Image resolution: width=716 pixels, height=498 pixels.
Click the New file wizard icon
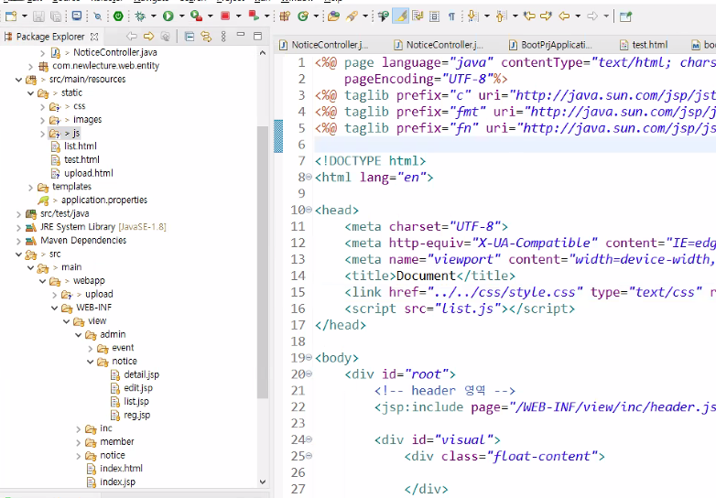10,16
